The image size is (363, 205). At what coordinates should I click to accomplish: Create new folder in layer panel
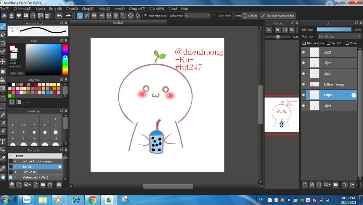point(335,184)
